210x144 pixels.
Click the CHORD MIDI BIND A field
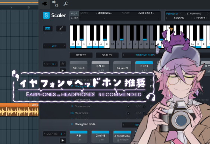[146, 13]
